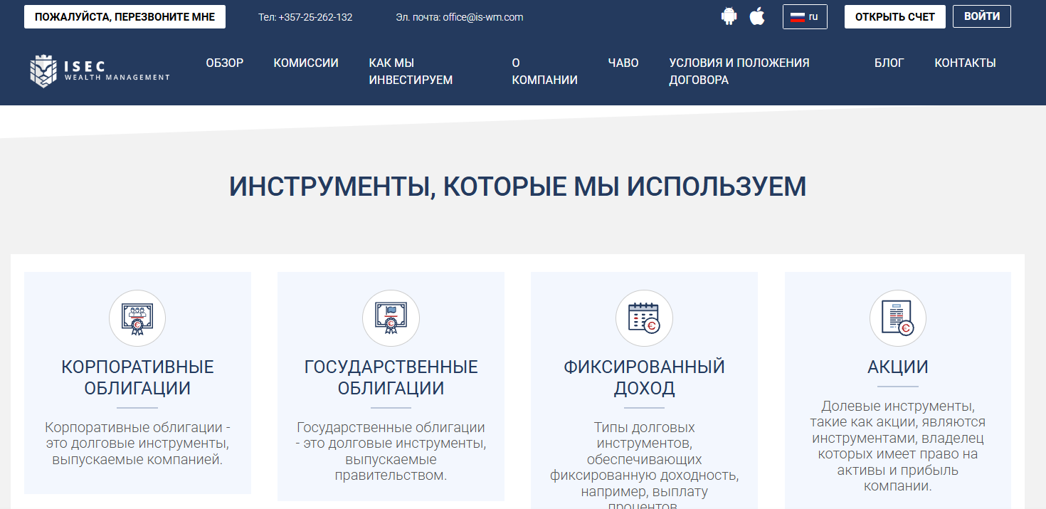Image resolution: width=1046 pixels, height=509 pixels.
Task: Click the Android app icon
Action: (729, 15)
